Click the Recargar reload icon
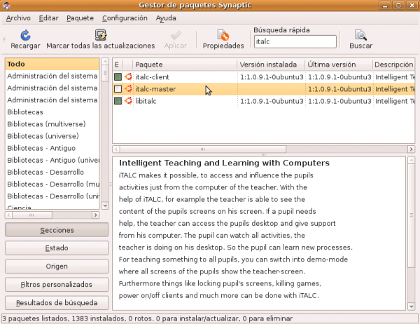420x324 pixels. point(25,34)
